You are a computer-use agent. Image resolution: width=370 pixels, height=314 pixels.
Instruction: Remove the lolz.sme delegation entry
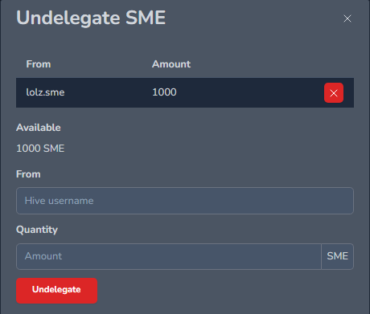pyautogui.click(x=334, y=93)
